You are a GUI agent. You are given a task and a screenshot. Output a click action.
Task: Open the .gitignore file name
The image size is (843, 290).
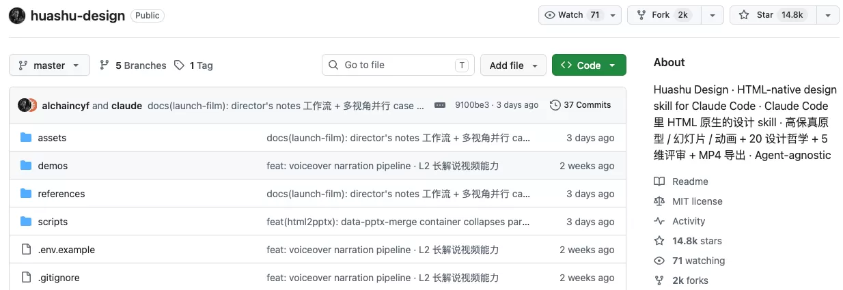(x=59, y=278)
